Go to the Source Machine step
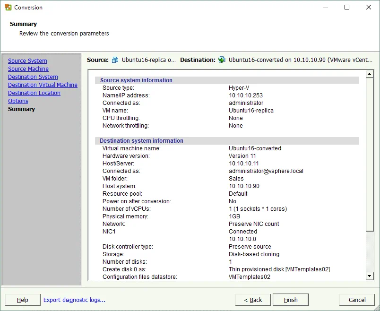 [28, 69]
